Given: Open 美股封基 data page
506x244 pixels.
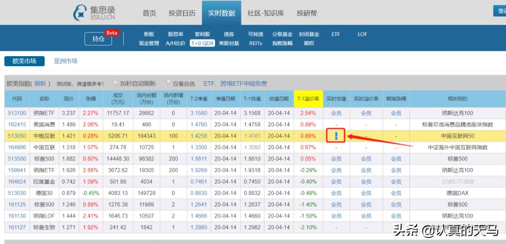Looking at the screenshot, I should (x=229, y=43).
